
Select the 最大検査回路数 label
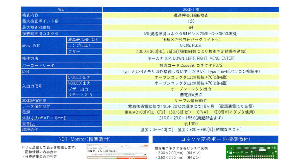(x=36, y=27)
